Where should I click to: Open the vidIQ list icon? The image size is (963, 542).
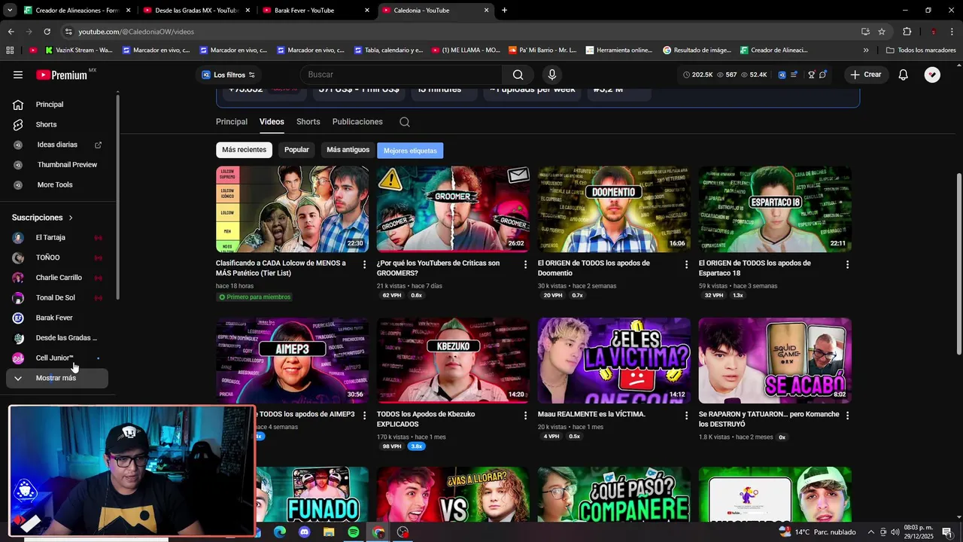click(x=794, y=75)
